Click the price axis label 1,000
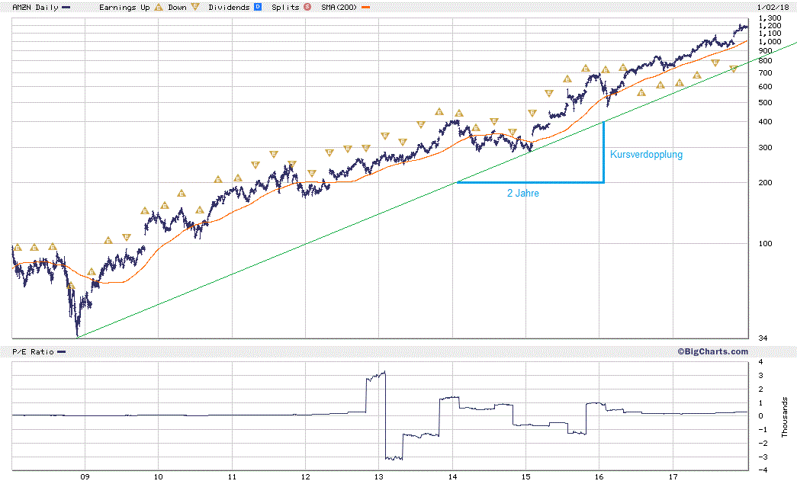Screen dimensions: 797x484 point(770,42)
